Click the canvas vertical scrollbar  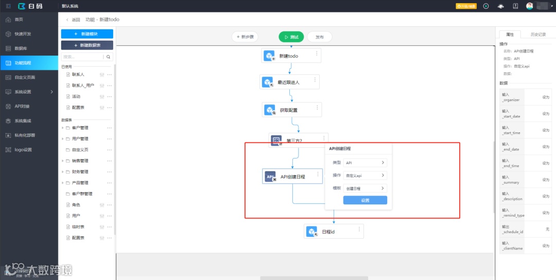pyautogui.click(x=494, y=177)
